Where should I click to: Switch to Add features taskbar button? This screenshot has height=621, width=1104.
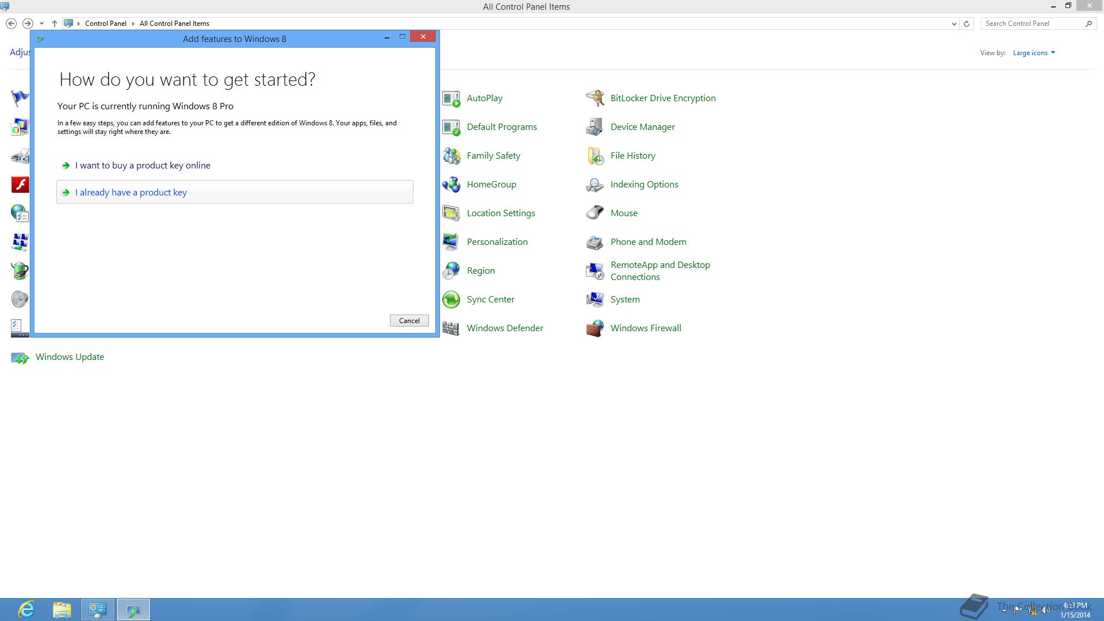pos(133,609)
